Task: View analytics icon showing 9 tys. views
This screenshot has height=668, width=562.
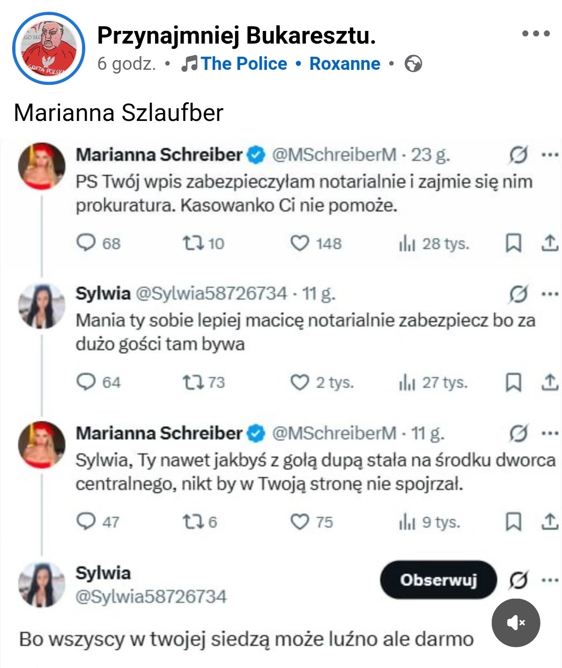Action: (x=407, y=522)
